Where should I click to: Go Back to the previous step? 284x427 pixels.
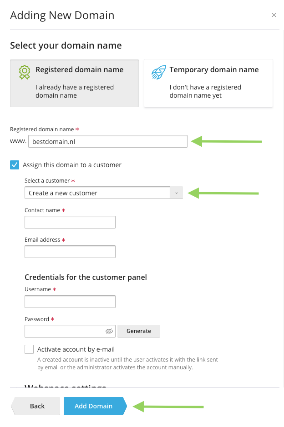tap(37, 406)
